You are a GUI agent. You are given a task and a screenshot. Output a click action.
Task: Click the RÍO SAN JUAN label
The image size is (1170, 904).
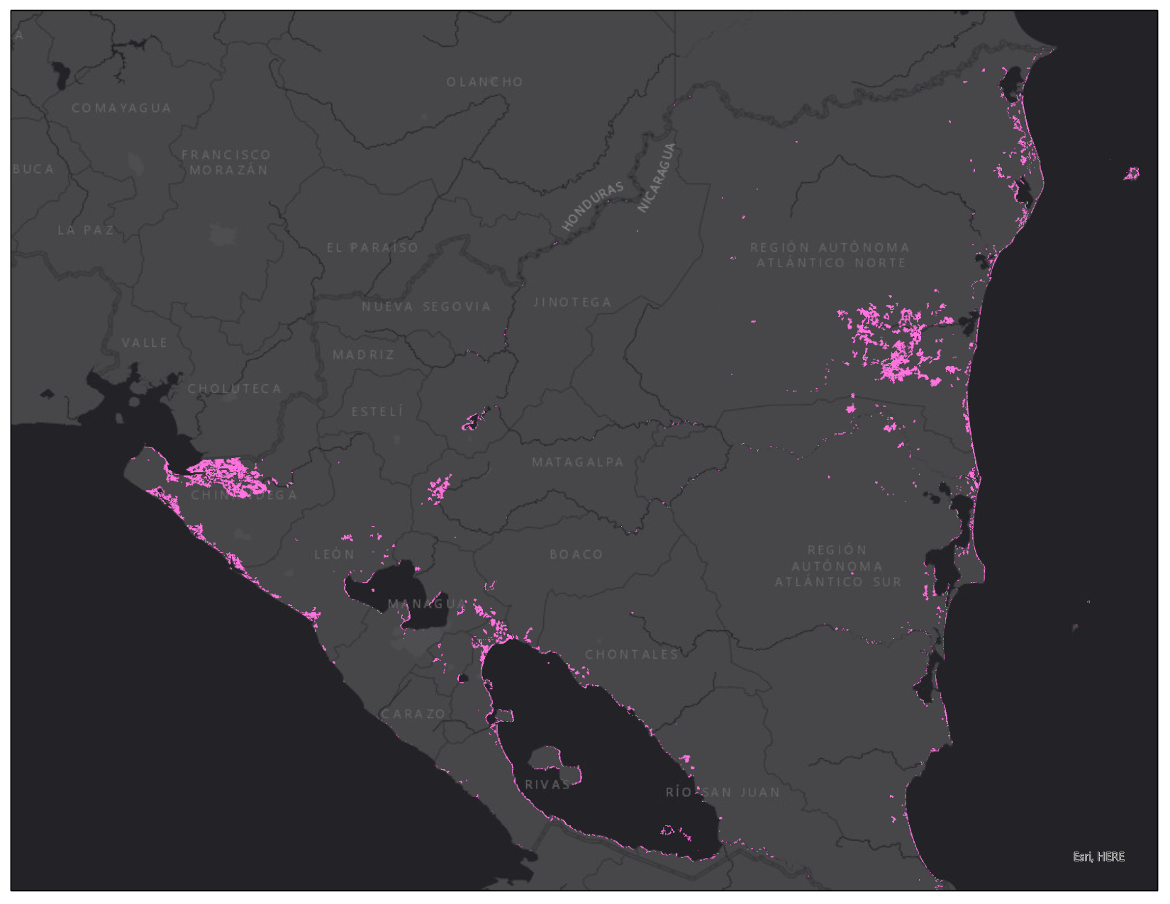click(723, 792)
